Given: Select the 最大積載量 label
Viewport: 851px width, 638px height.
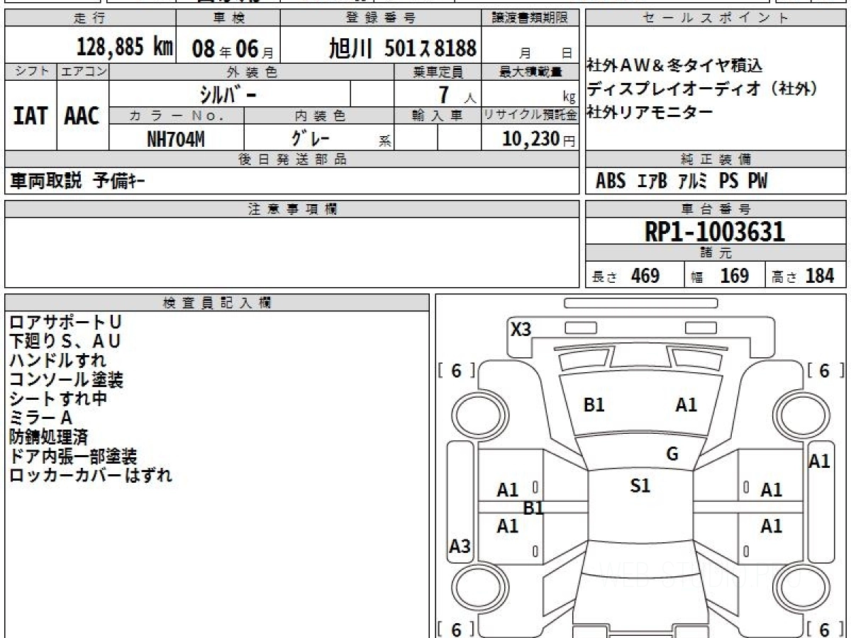Looking at the screenshot, I should 530,72.
